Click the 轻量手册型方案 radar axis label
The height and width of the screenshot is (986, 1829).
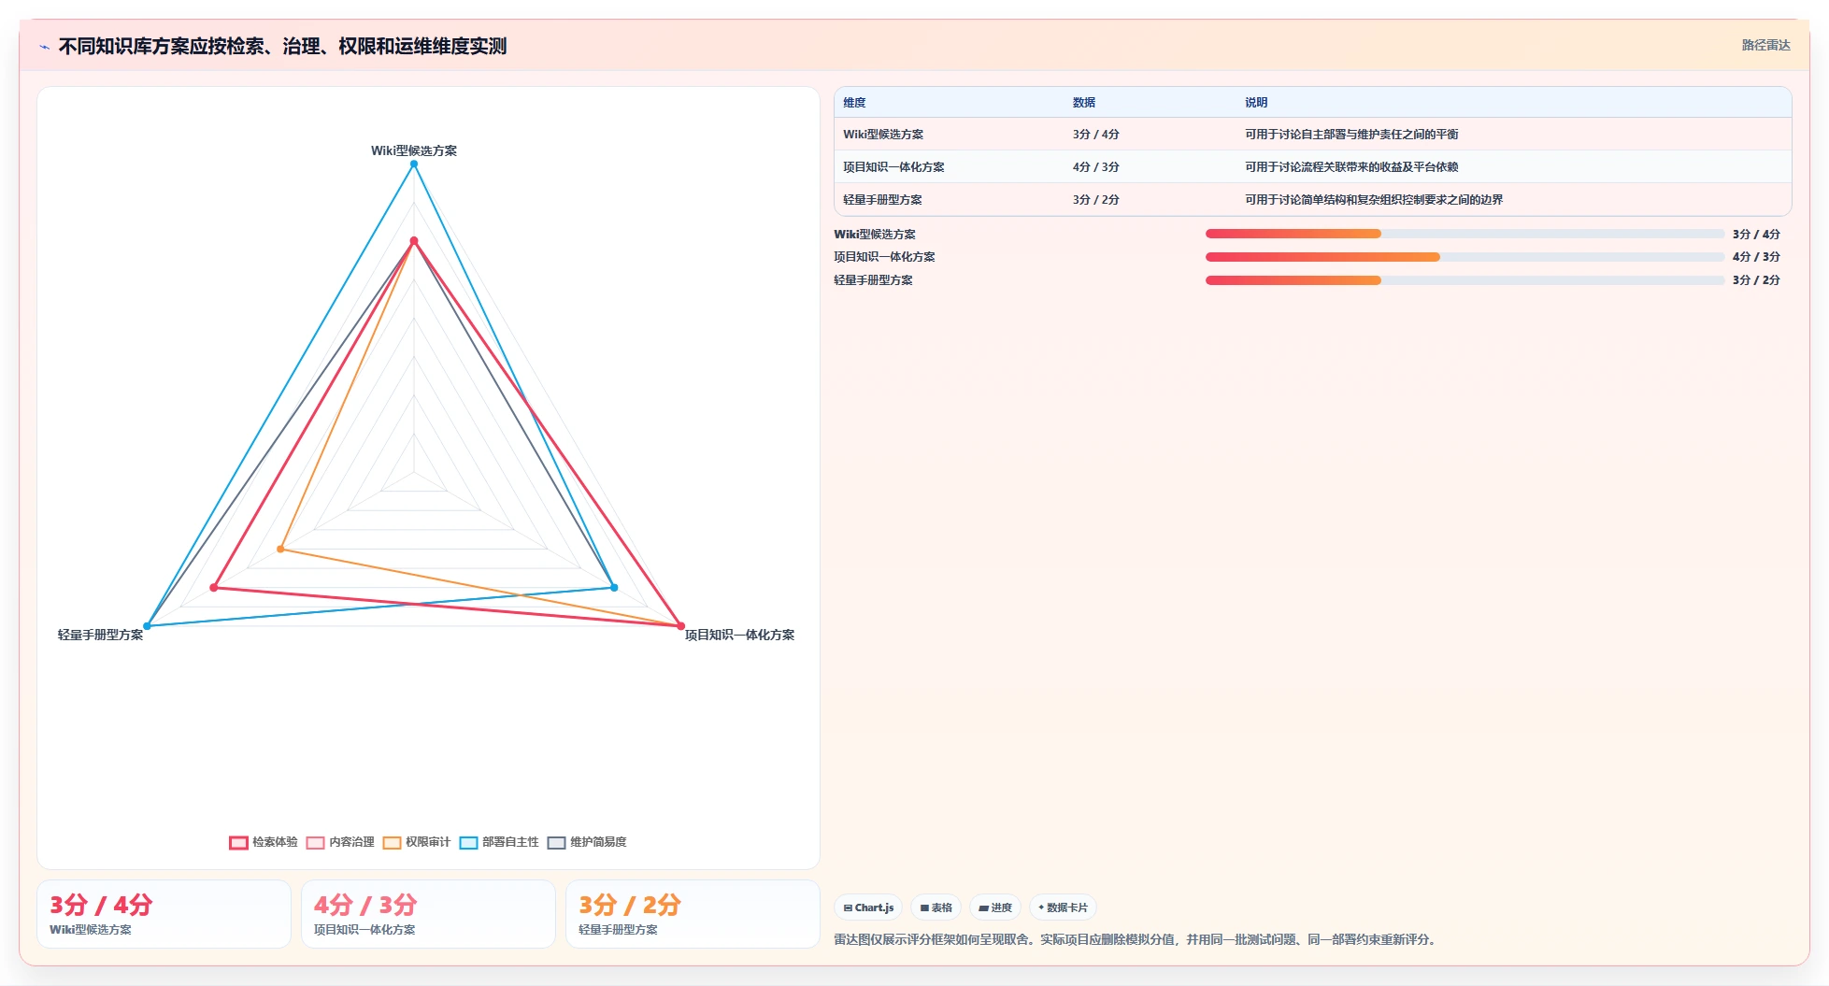(x=100, y=635)
